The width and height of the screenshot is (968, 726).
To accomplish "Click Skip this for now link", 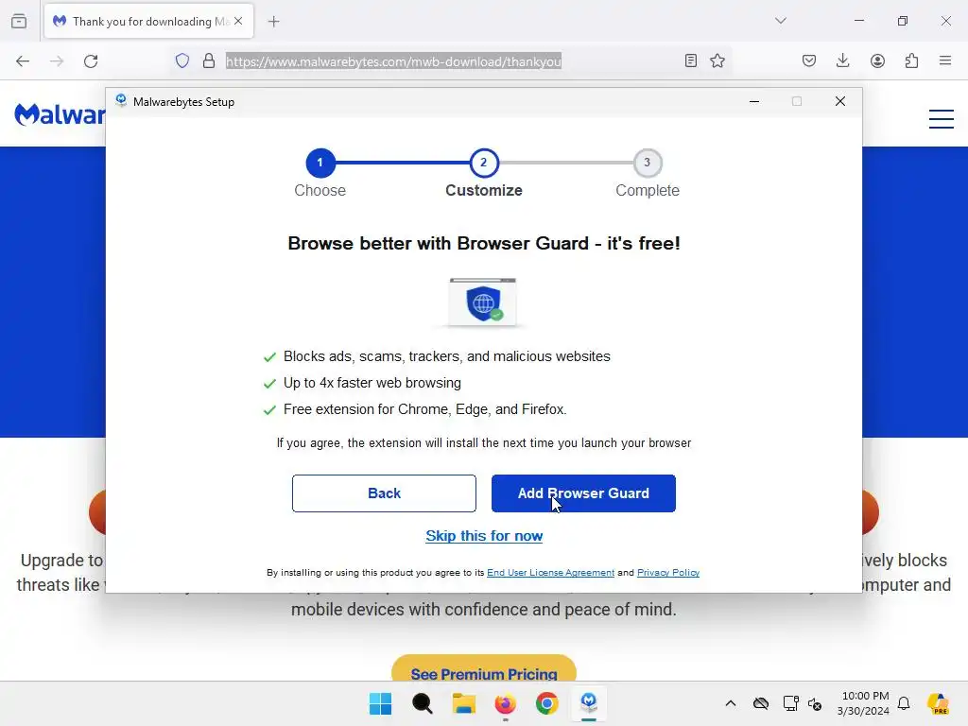I will click(x=484, y=536).
